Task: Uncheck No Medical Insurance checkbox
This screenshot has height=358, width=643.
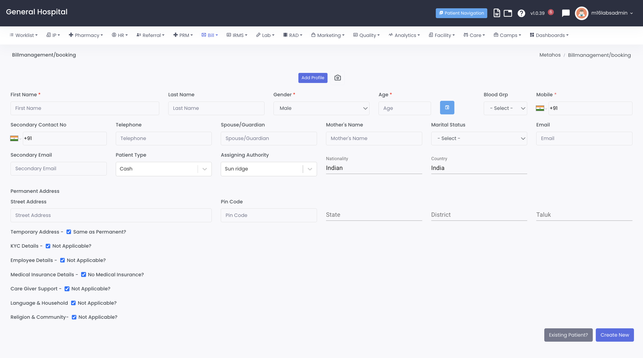Action: point(84,275)
